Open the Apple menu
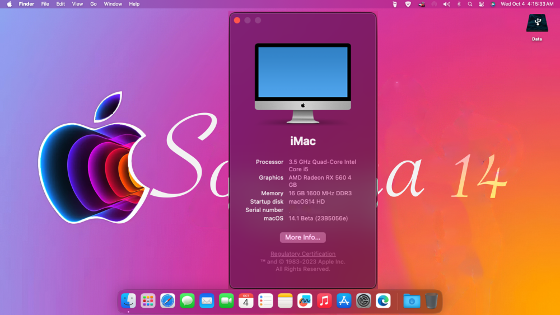 coord(10,4)
